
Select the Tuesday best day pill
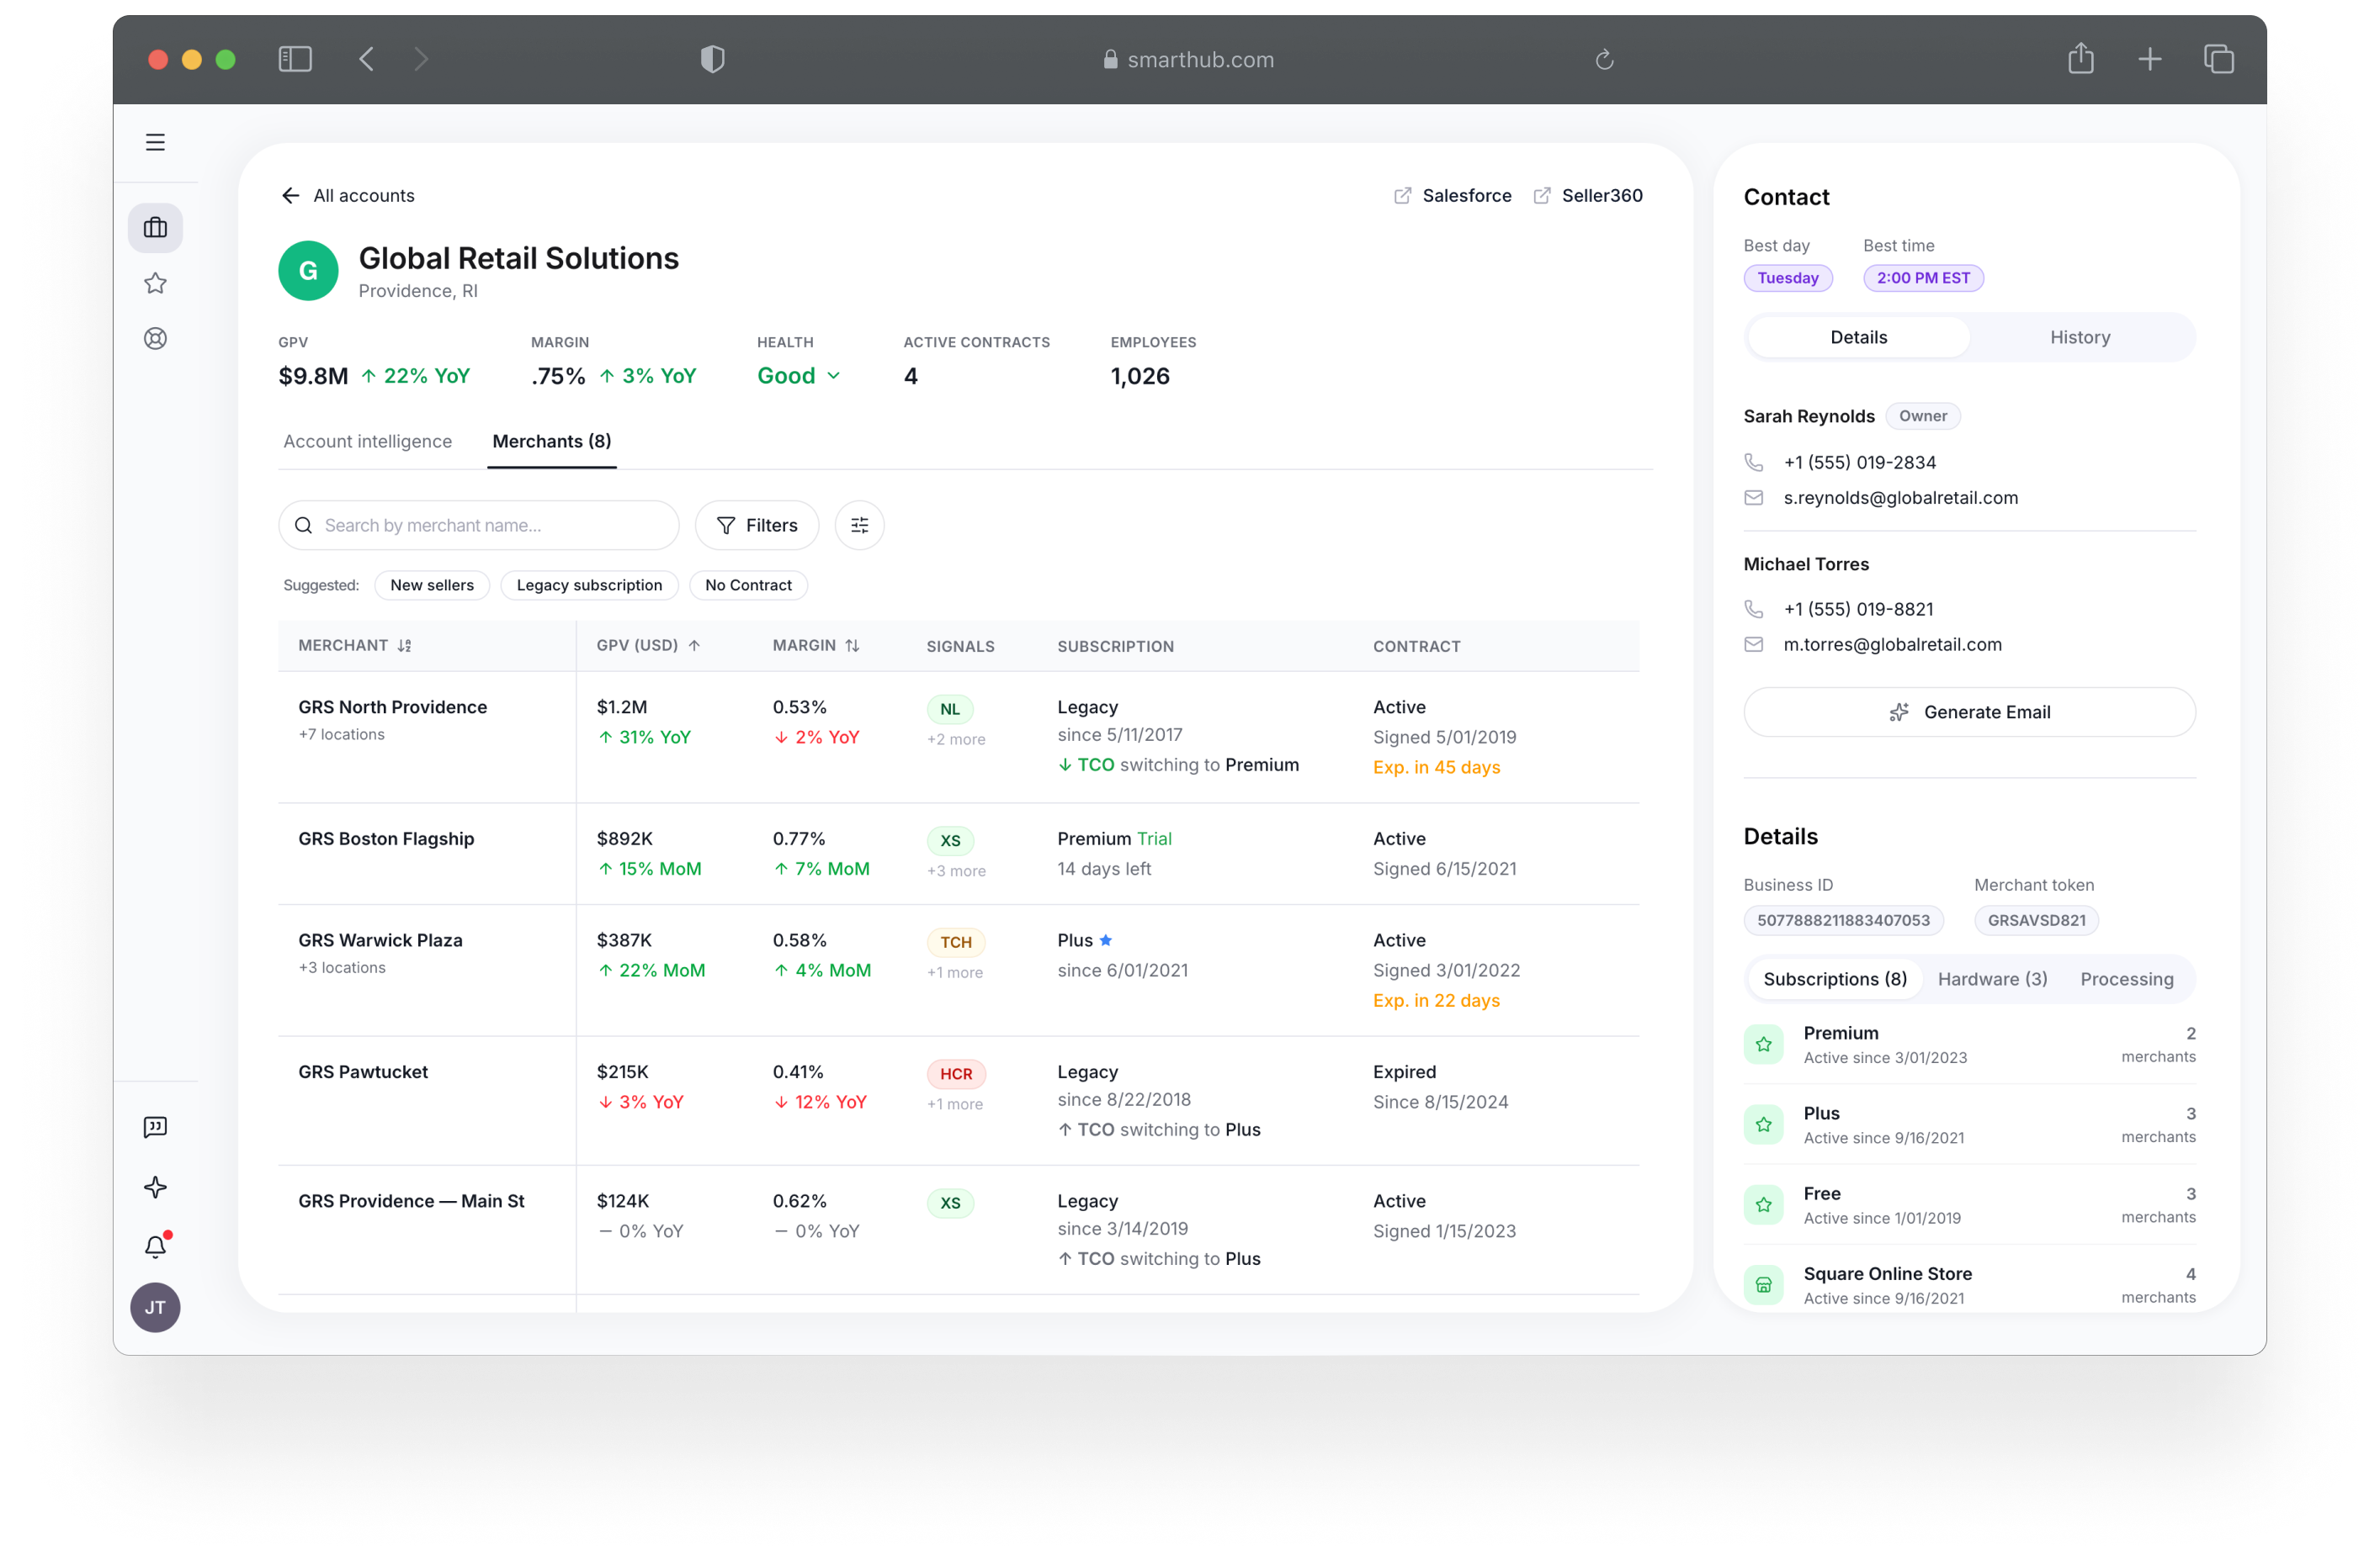tap(1788, 278)
